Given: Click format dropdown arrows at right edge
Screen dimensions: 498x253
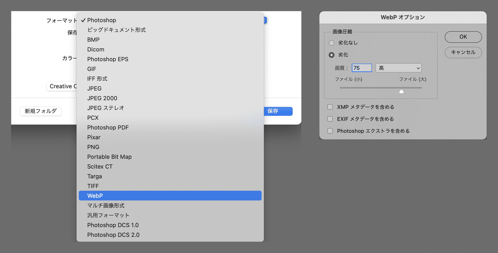Looking at the screenshot, I should (x=265, y=20).
